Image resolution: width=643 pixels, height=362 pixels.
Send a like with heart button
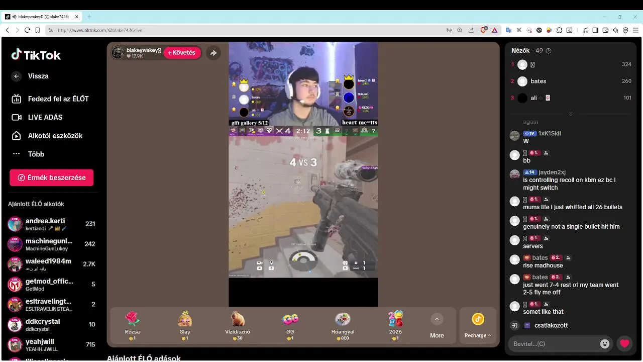(x=624, y=344)
